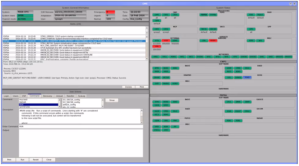Image resolution: width=299 pixels, height=166 pixels.
Task: Click the MSOUT indicator under EXCOM
Action: pyautogui.click(x=238, y=111)
